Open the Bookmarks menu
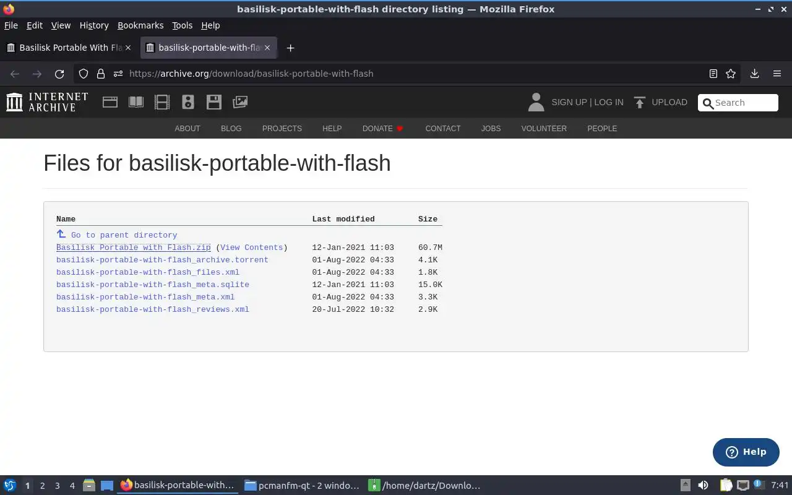 pos(140,25)
